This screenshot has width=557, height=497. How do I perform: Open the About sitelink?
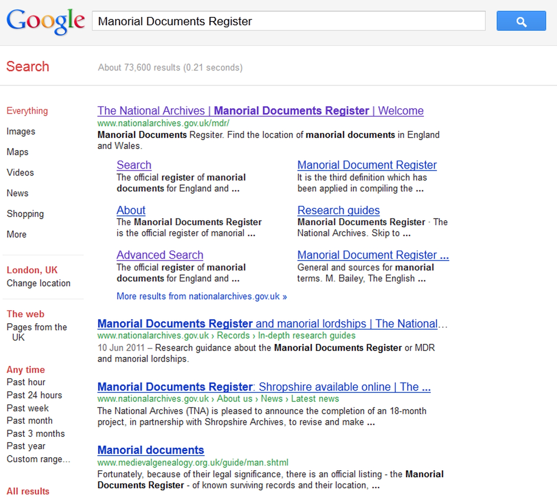click(x=131, y=210)
